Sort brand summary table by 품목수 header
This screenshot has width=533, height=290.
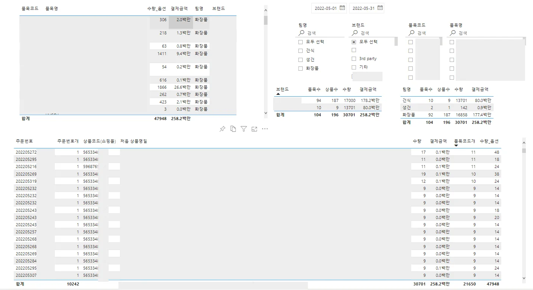tap(314, 89)
